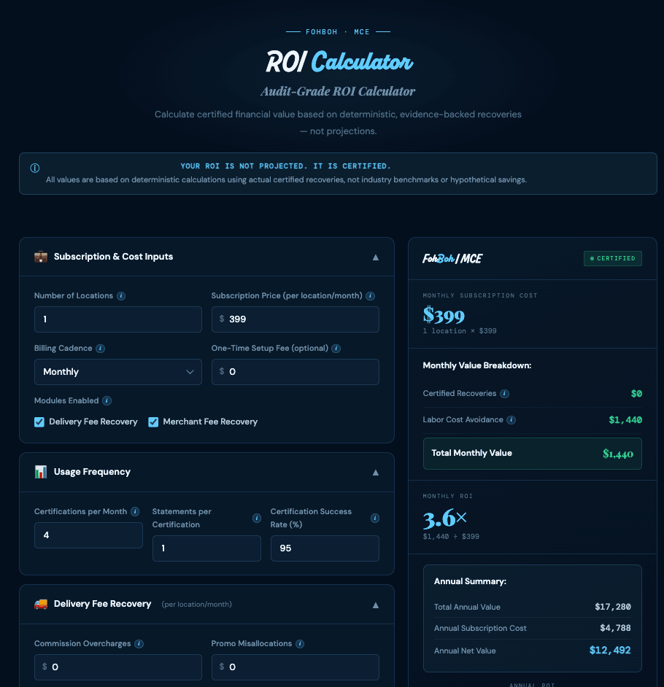Collapse the Delivery Fee Recovery section
This screenshot has height=687, width=664.
[376, 605]
